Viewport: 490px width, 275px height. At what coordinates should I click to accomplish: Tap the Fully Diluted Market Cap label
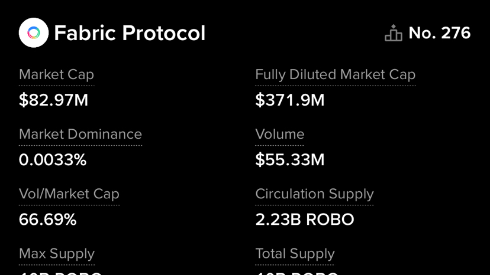(x=335, y=75)
